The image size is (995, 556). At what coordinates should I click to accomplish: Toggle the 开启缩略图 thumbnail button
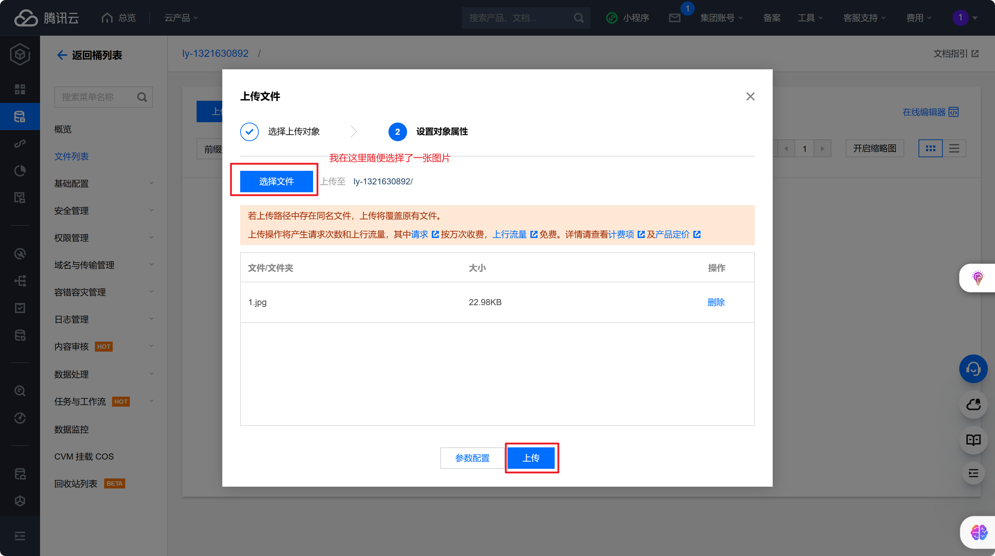[x=875, y=148]
